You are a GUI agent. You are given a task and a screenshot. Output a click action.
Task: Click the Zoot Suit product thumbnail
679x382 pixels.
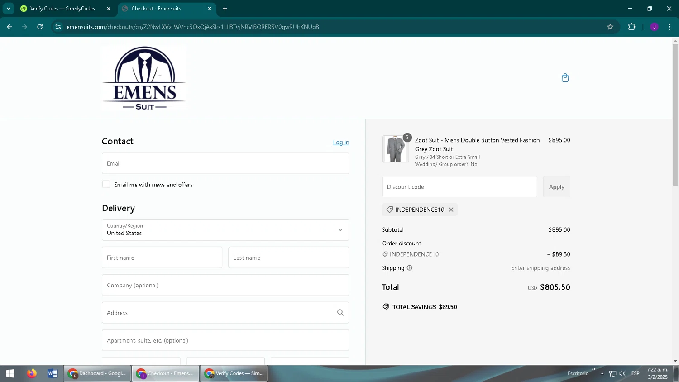coord(395,149)
